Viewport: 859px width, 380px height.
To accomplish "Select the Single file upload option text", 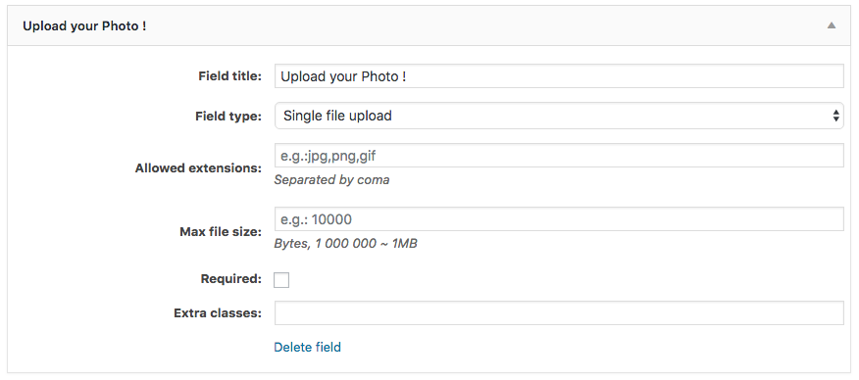I will point(337,116).
